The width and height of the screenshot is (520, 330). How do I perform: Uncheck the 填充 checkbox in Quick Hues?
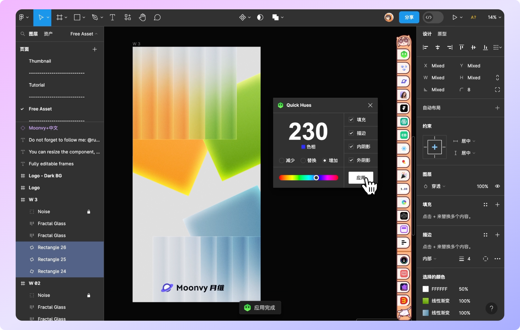[351, 120]
